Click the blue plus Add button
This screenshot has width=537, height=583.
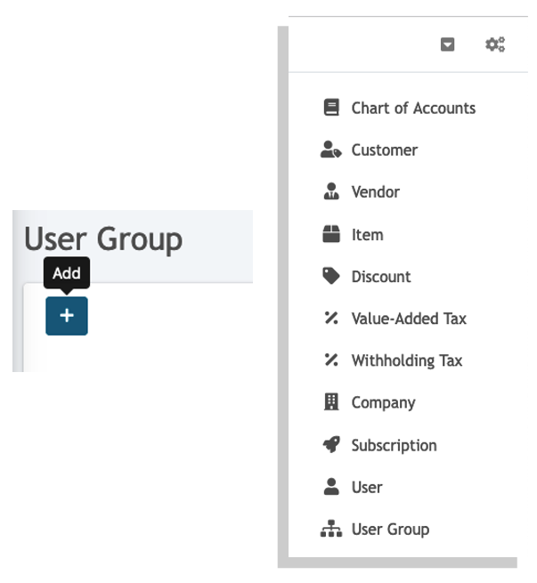67,316
